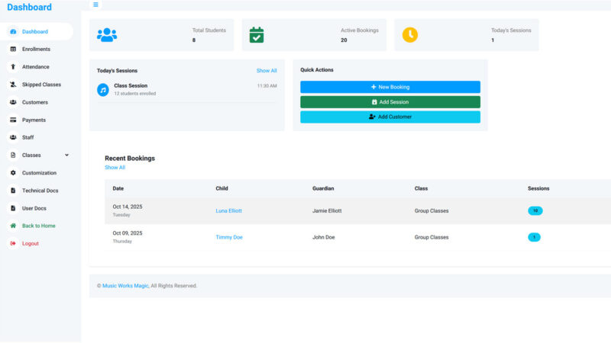
Task: Show all of Today's Sessions
Action: tap(267, 71)
